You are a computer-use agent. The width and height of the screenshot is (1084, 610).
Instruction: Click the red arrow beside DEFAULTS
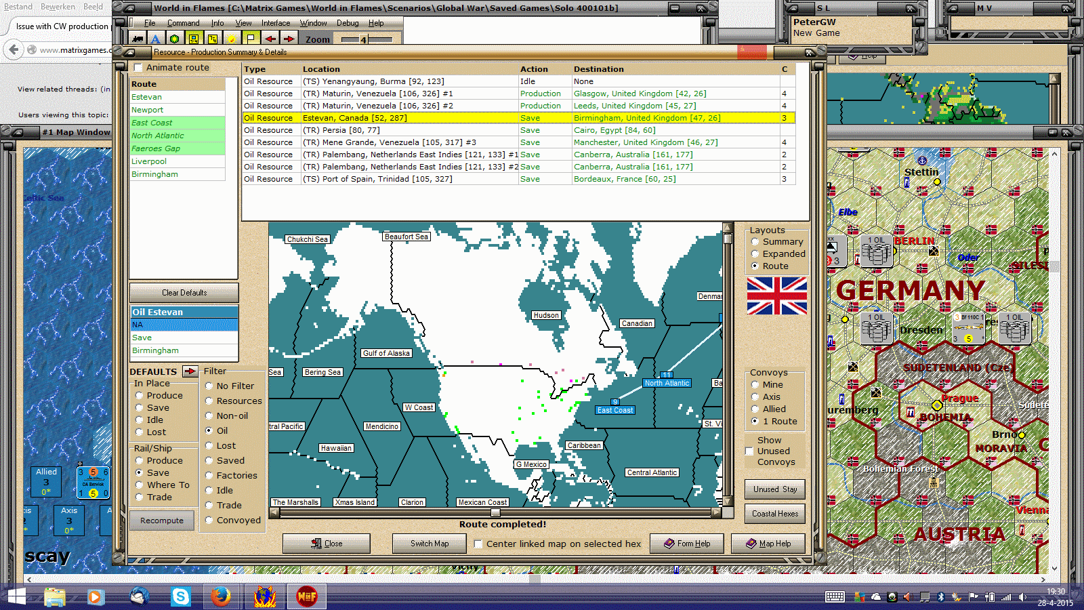click(190, 371)
